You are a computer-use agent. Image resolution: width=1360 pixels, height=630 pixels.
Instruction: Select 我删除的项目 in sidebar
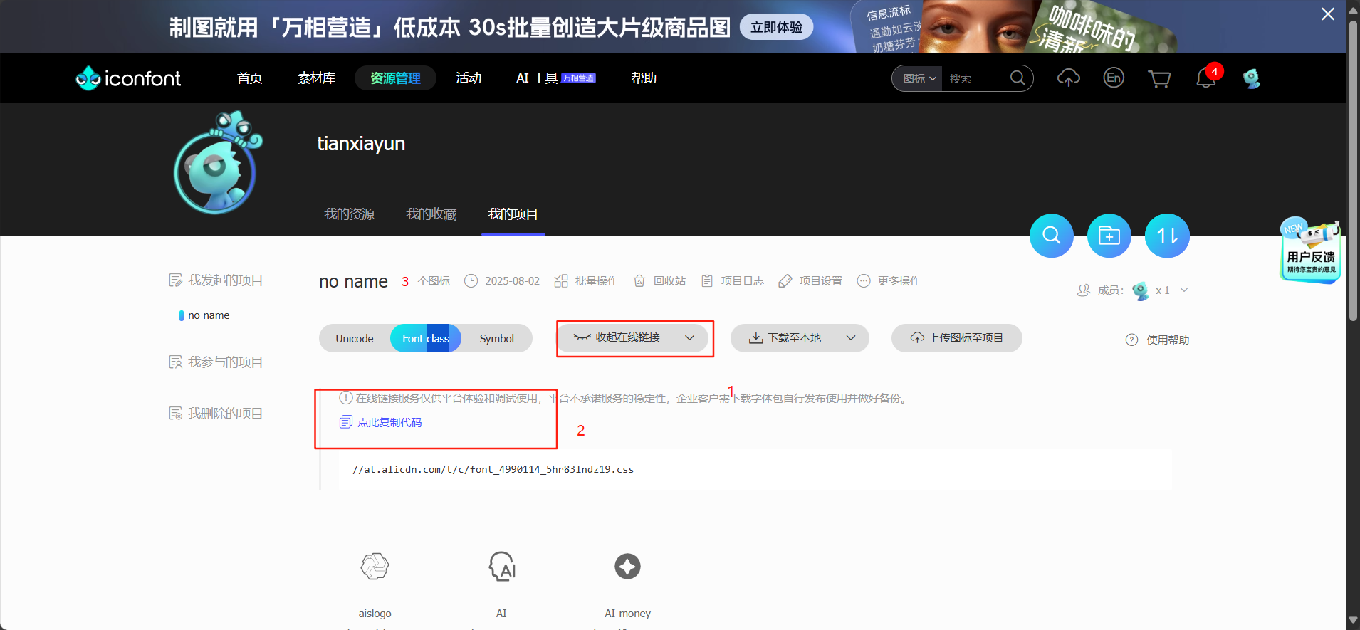216,414
